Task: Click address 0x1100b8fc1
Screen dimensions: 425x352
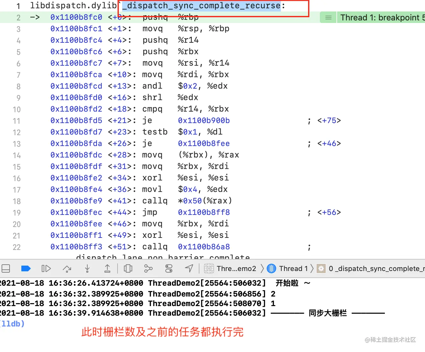Action: point(76,29)
